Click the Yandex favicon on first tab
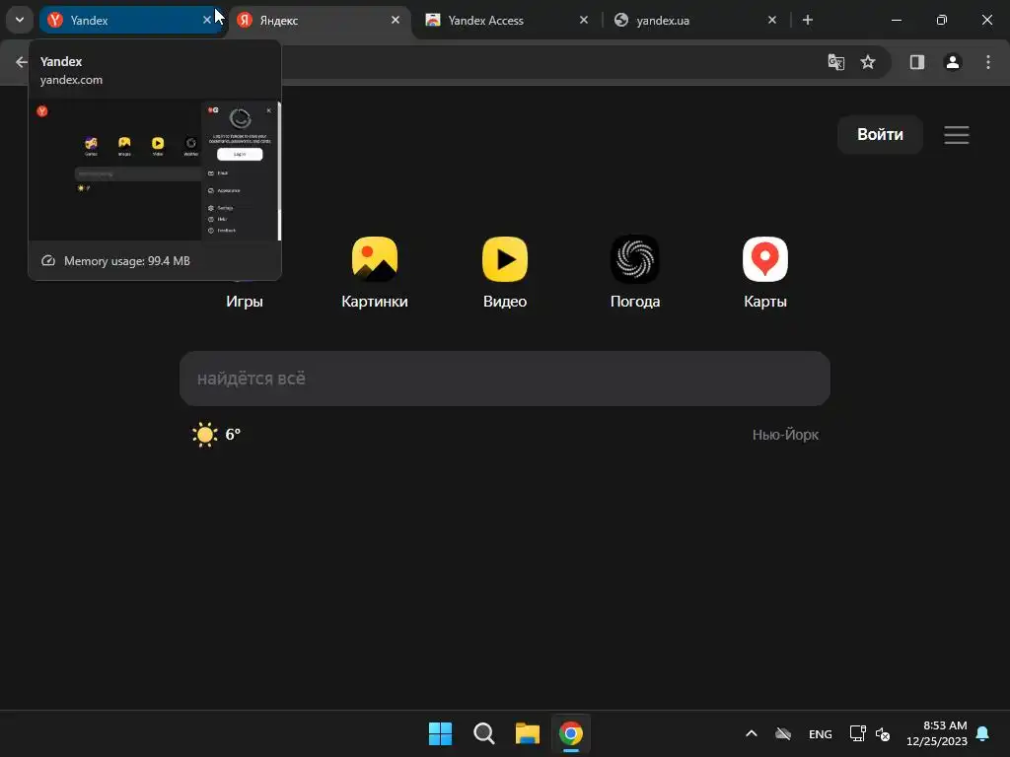Image resolution: width=1010 pixels, height=757 pixels. pyautogui.click(x=55, y=20)
